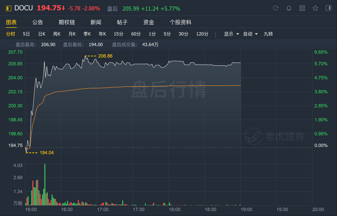Click the 194.04 low marker label
337x216 pixels.
point(47,153)
